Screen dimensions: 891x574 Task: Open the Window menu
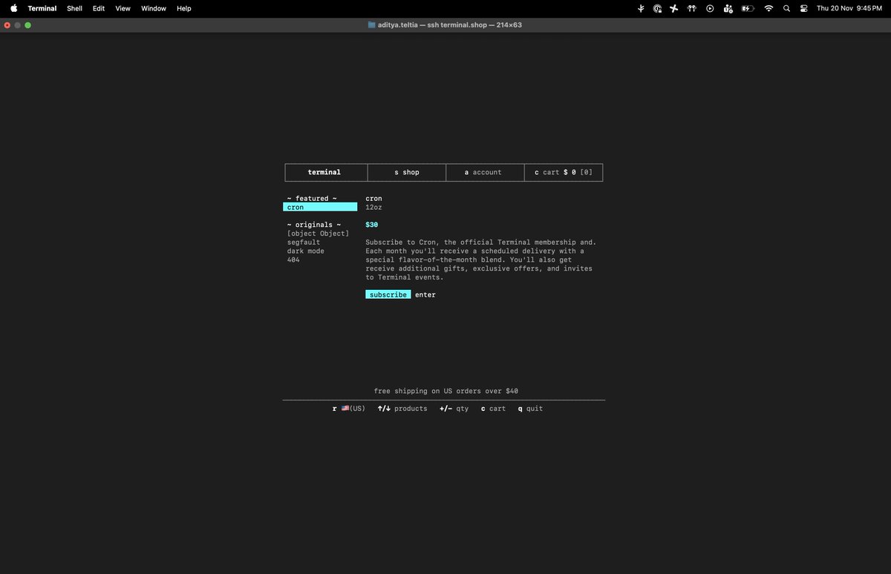click(153, 8)
